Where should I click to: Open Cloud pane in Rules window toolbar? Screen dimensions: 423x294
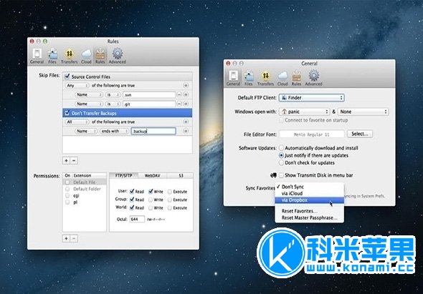tap(86, 56)
